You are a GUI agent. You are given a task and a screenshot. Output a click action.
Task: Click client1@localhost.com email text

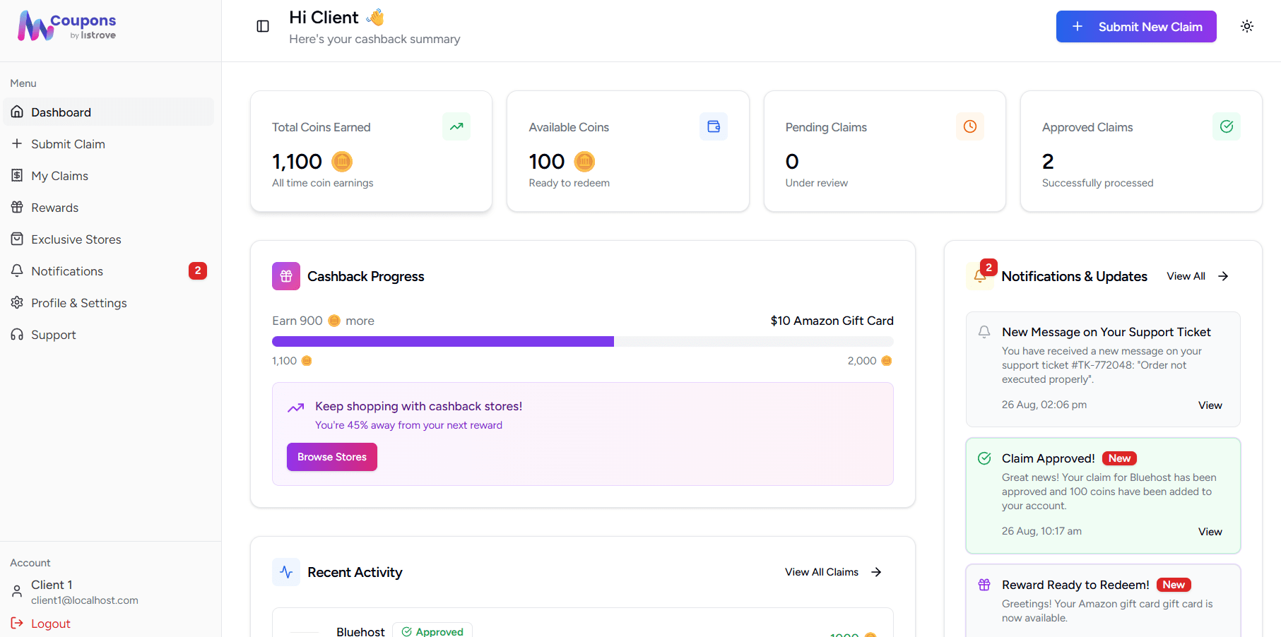(85, 600)
